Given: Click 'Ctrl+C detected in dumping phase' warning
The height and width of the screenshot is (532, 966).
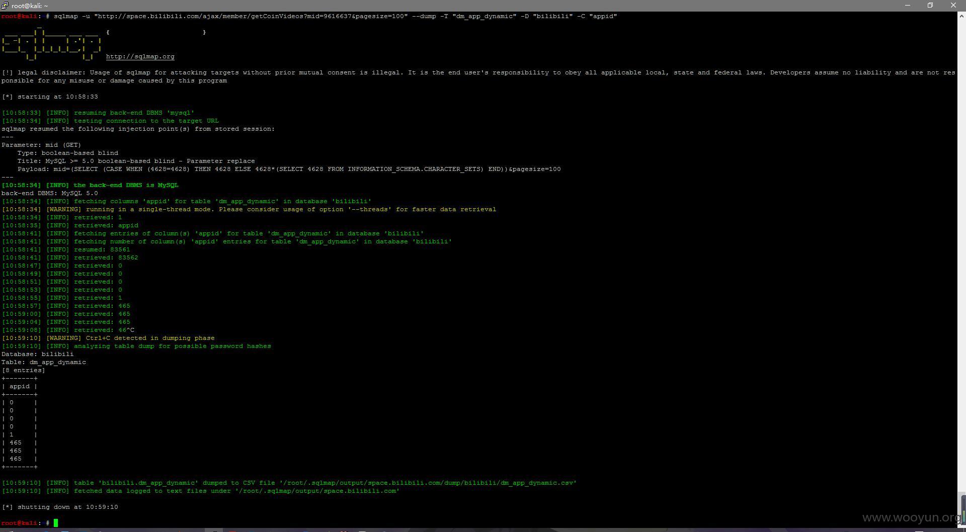Looking at the screenshot, I should (150, 338).
